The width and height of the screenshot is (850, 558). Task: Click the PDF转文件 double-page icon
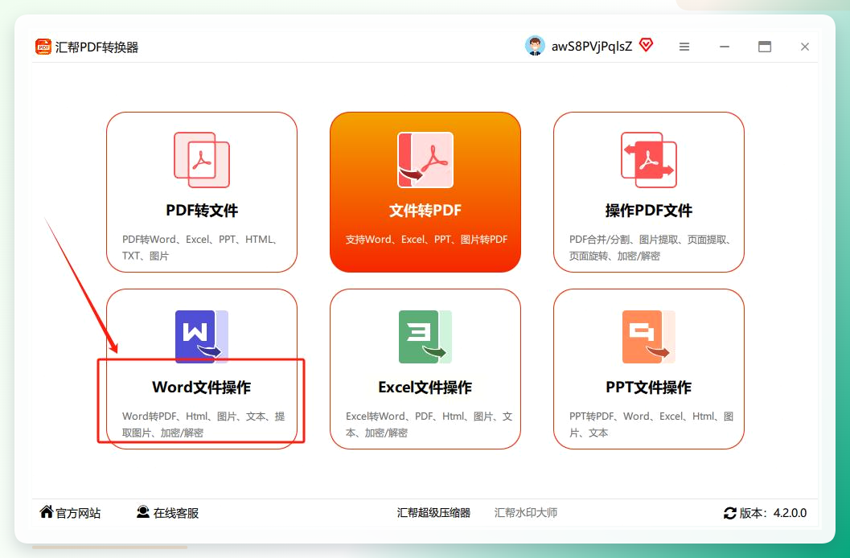[202, 160]
